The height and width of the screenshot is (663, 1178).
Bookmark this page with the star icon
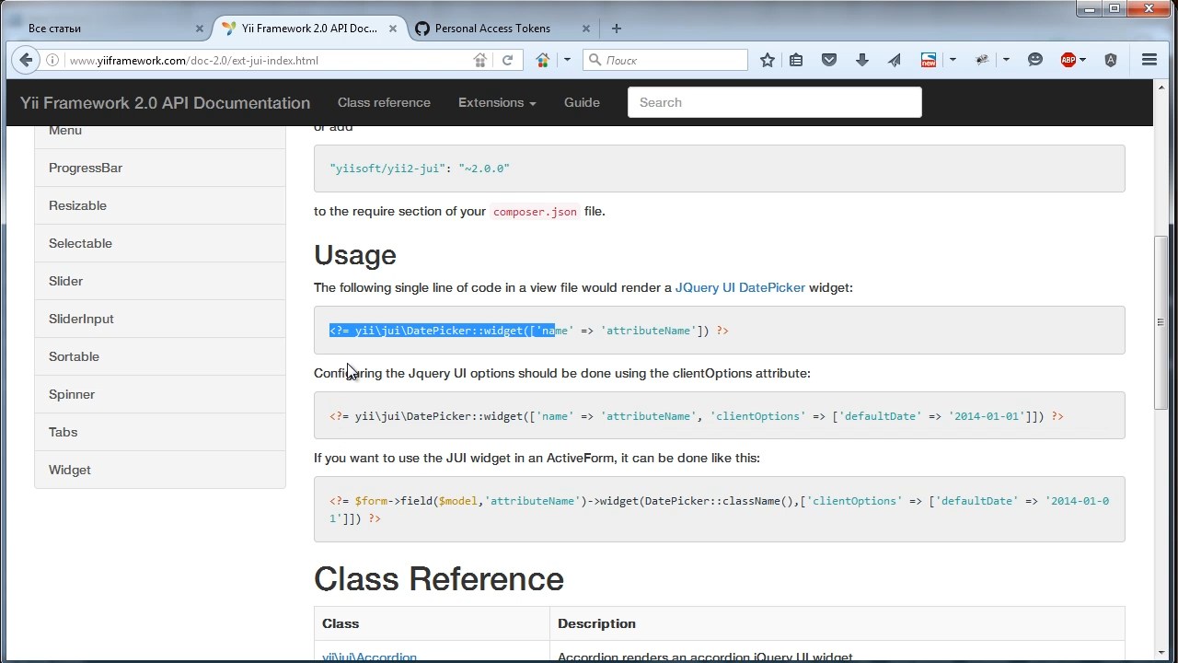(768, 60)
